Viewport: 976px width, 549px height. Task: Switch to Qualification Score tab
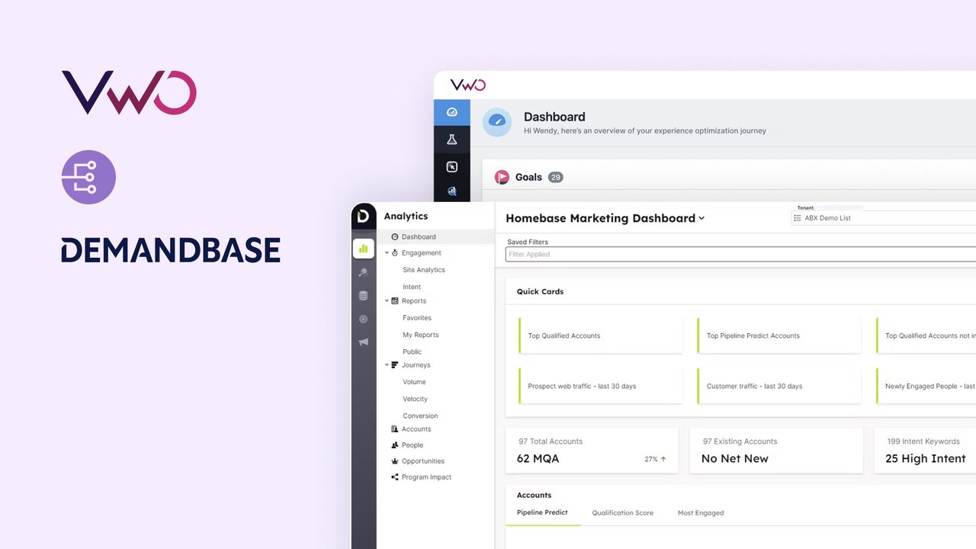pos(622,513)
